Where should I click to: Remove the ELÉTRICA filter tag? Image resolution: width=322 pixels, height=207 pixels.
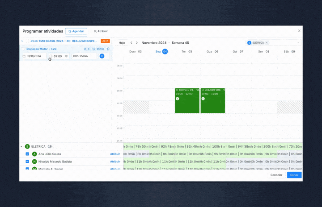pyautogui.click(x=267, y=43)
